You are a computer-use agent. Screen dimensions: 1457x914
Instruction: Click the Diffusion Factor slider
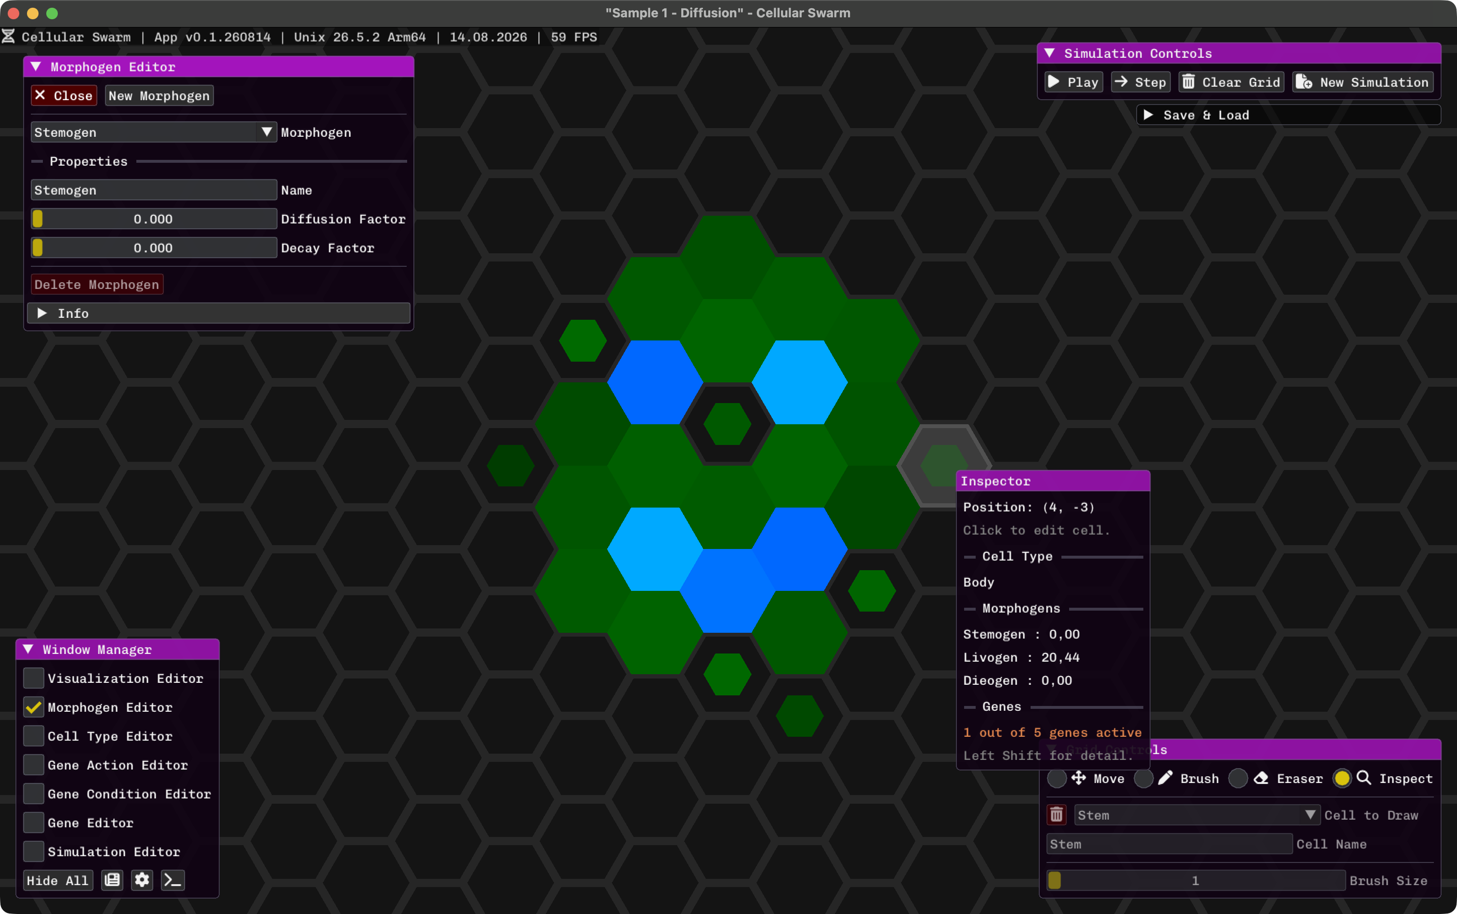pos(154,219)
